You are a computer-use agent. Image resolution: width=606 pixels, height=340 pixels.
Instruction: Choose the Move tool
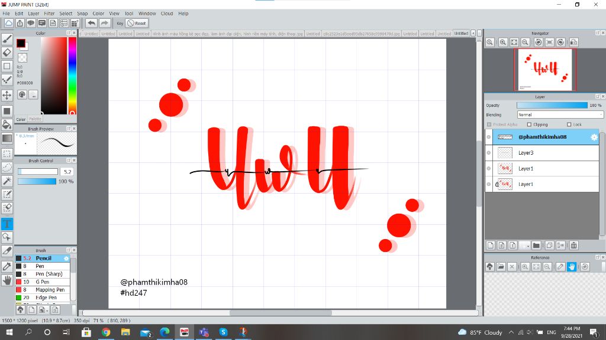coord(7,95)
